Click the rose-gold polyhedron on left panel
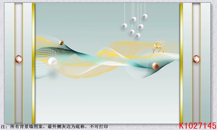The image size is (217, 130). pos(19,59)
